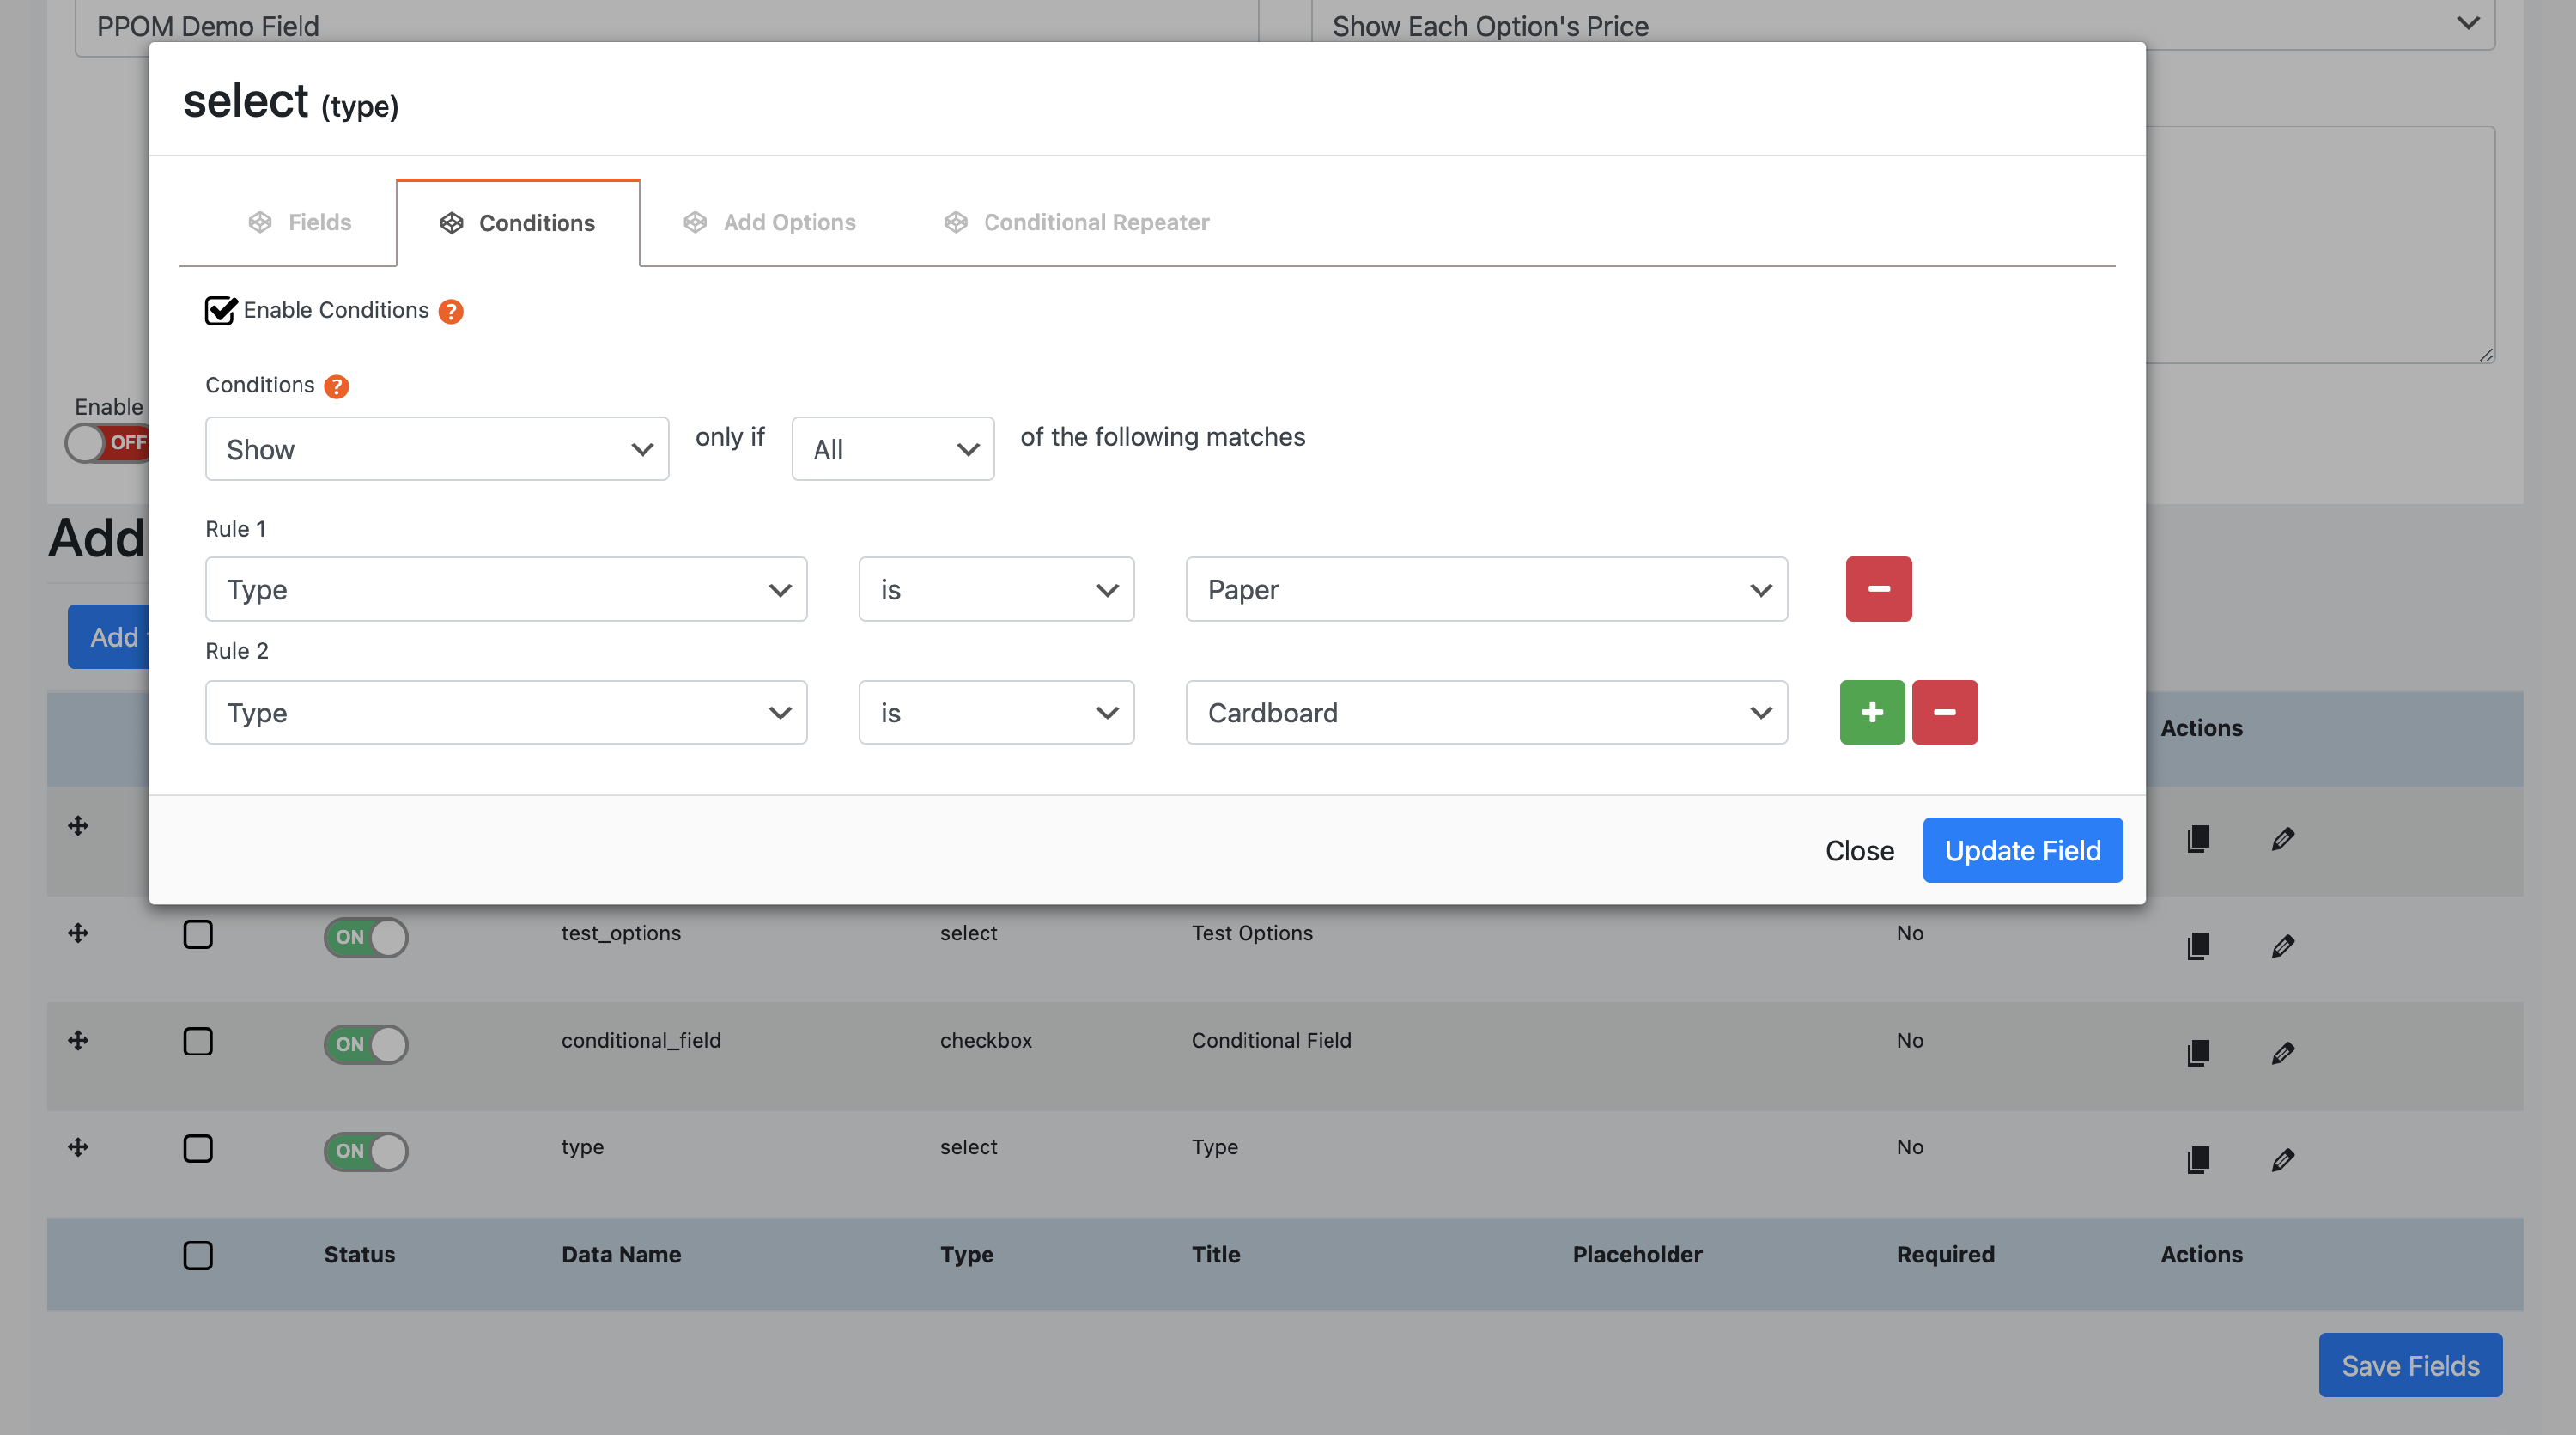Click the Update Field button
Screen dimensions: 2576x1435
click(2022, 850)
